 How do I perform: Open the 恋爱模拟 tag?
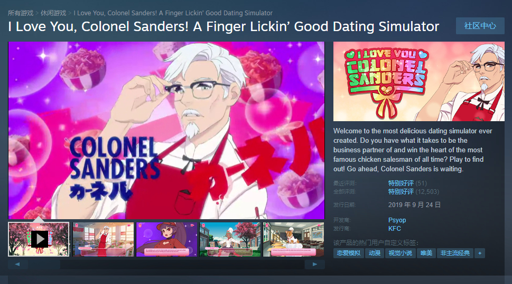pyautogui.click(x=348, y=253)
